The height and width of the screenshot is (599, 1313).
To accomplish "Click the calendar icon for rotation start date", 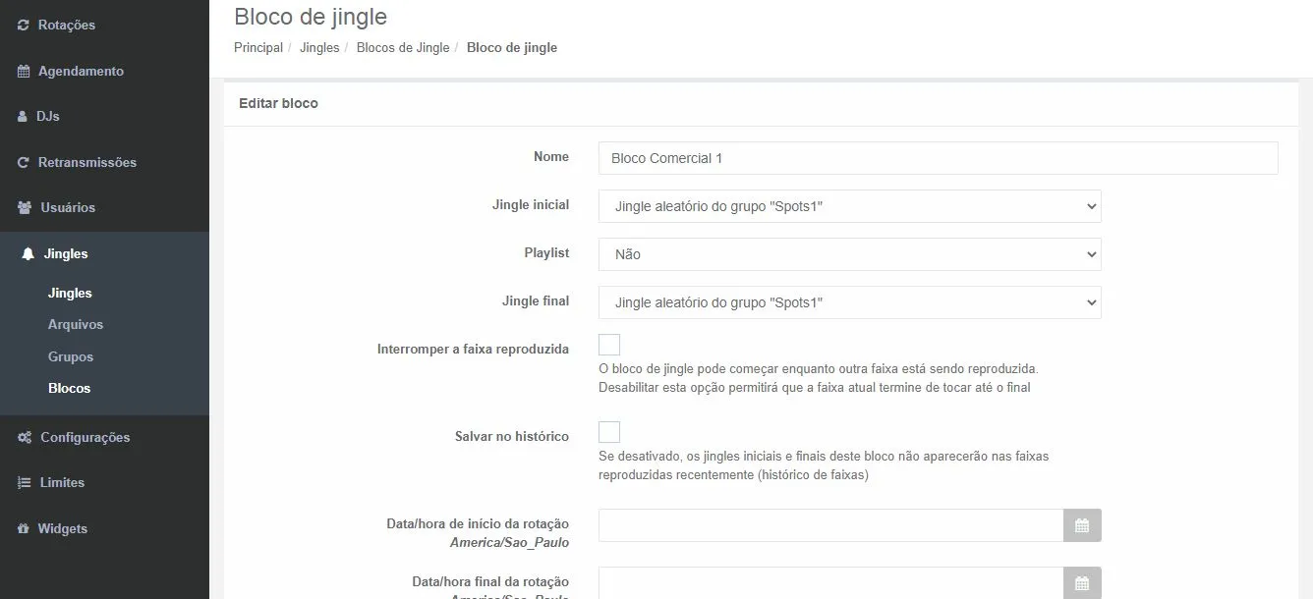I will pyautogui.click(x=1082, y=525).
